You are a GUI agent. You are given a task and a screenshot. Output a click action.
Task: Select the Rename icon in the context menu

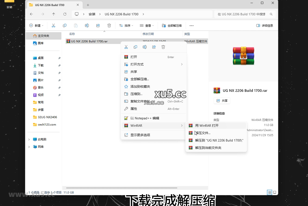click(x=145, y=47)
